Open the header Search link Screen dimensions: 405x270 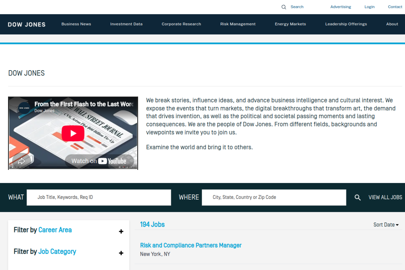point(297,7)
